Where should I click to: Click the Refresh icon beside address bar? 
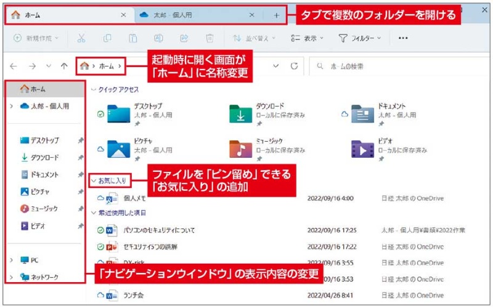(294, 66)
